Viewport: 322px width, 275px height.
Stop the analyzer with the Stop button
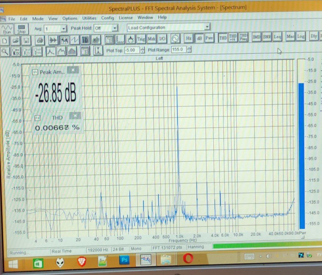click(x=21, y=29)
